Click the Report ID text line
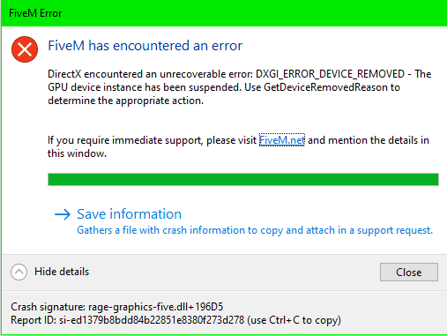The width and height of the screenshot is (447, 336). coord(175,320)
